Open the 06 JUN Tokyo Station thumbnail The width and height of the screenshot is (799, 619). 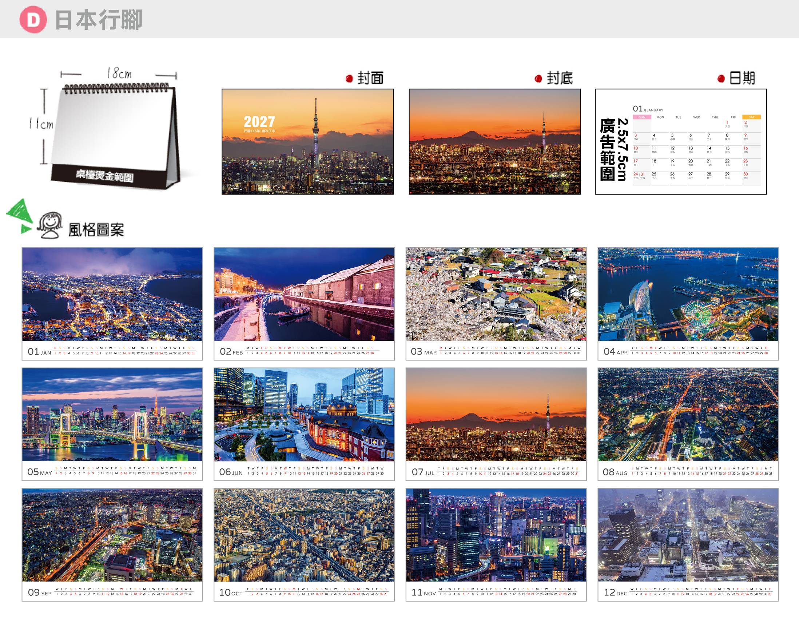click(x=304, y=424)
